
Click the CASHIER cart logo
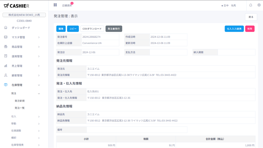6,6
